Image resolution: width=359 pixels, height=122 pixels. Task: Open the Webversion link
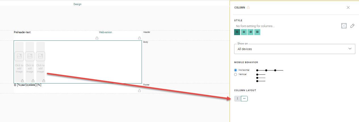point(105,32)
